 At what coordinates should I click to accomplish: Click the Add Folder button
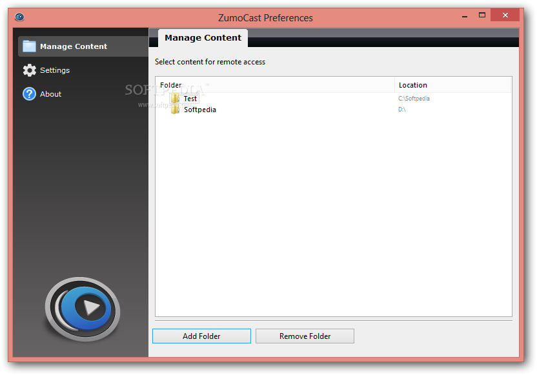pyautogui.click(x=201, y=336)
